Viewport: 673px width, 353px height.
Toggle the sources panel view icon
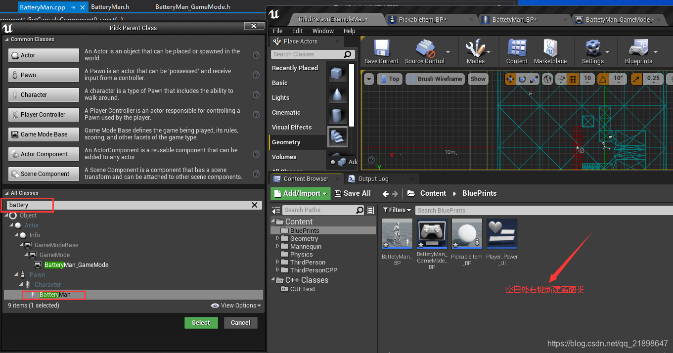(x=276, y=210)
